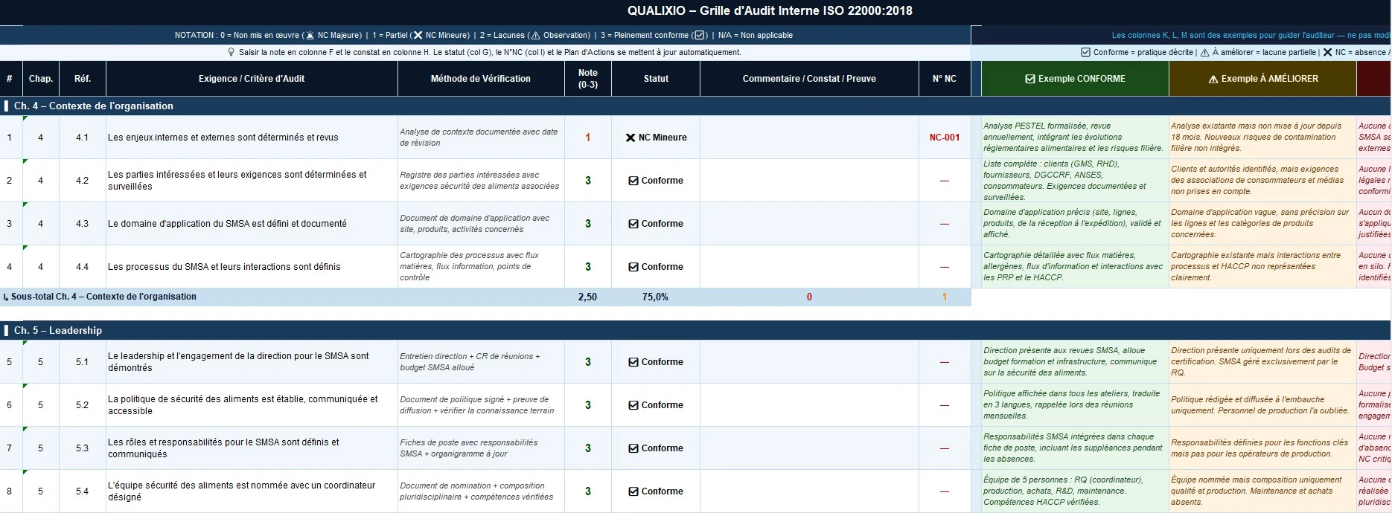
Task: Select conforme example 'Politique affichée dans tous les ateliers'
Action: point(1073,404)
